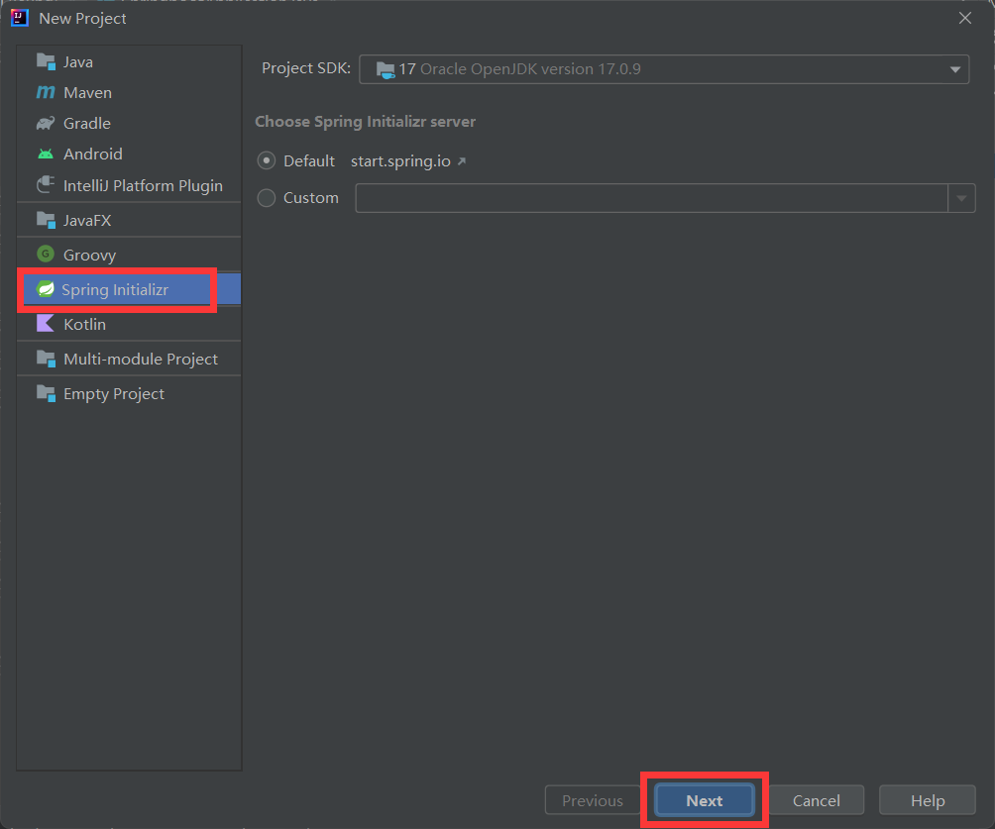Click the JDK folder icon in SDK field
995x829 pixels.
point(386,69)
